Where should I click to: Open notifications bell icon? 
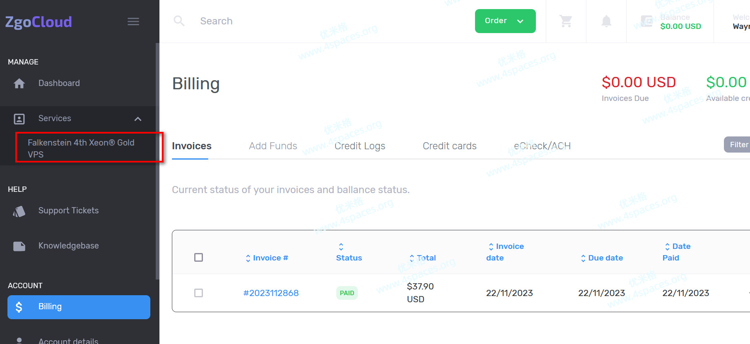coord(606,21)
